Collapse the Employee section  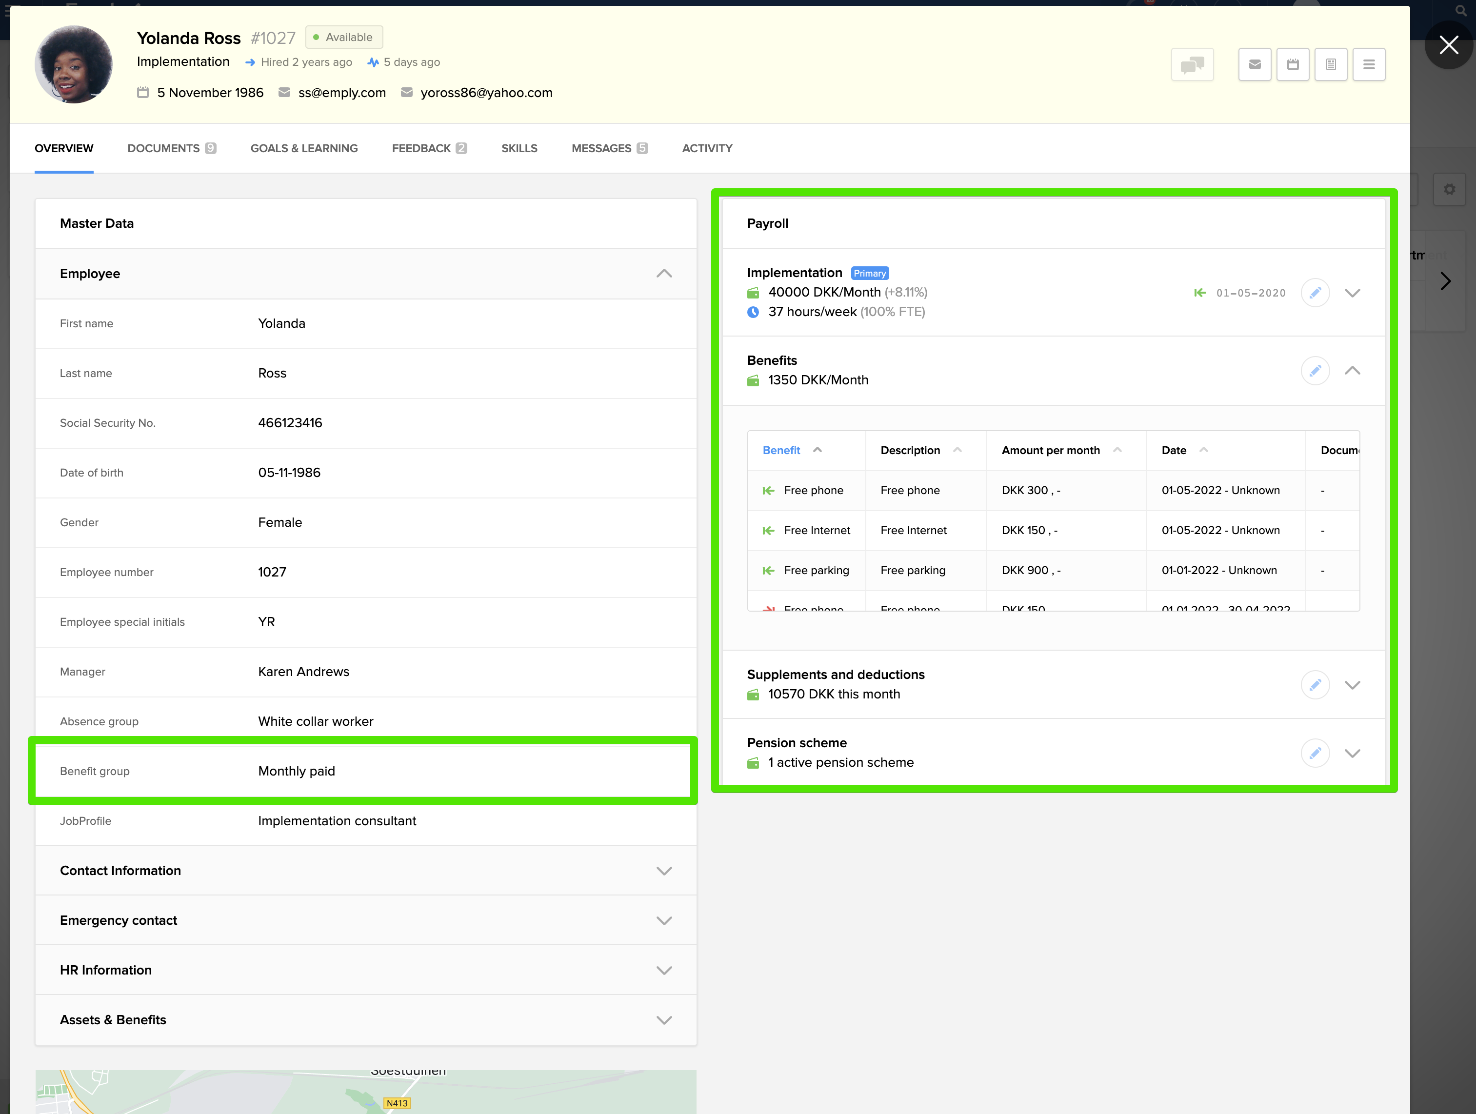click(663, 274)
